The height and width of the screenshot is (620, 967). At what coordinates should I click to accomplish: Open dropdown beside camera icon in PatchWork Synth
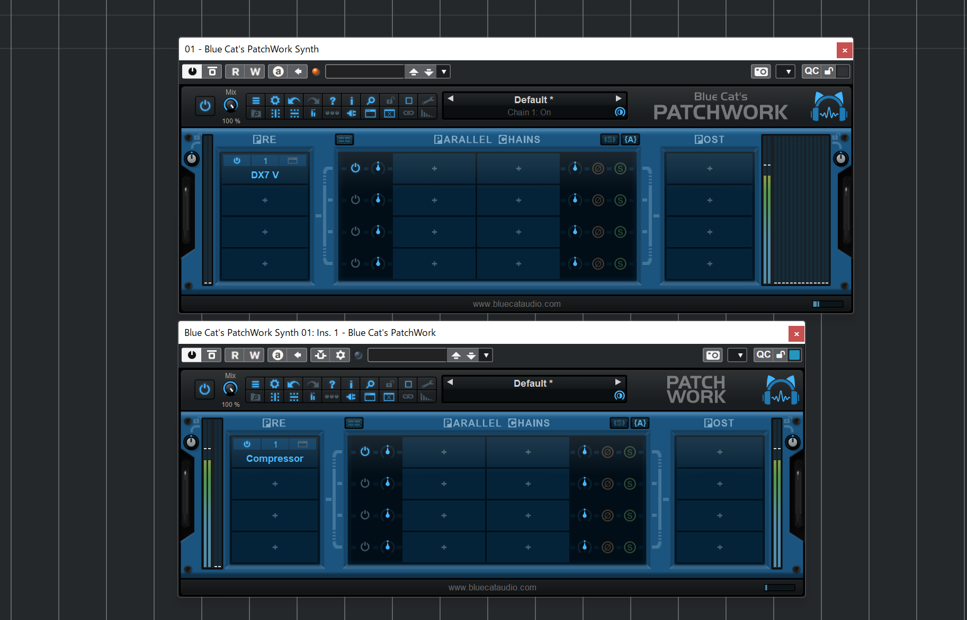point(786,71)
